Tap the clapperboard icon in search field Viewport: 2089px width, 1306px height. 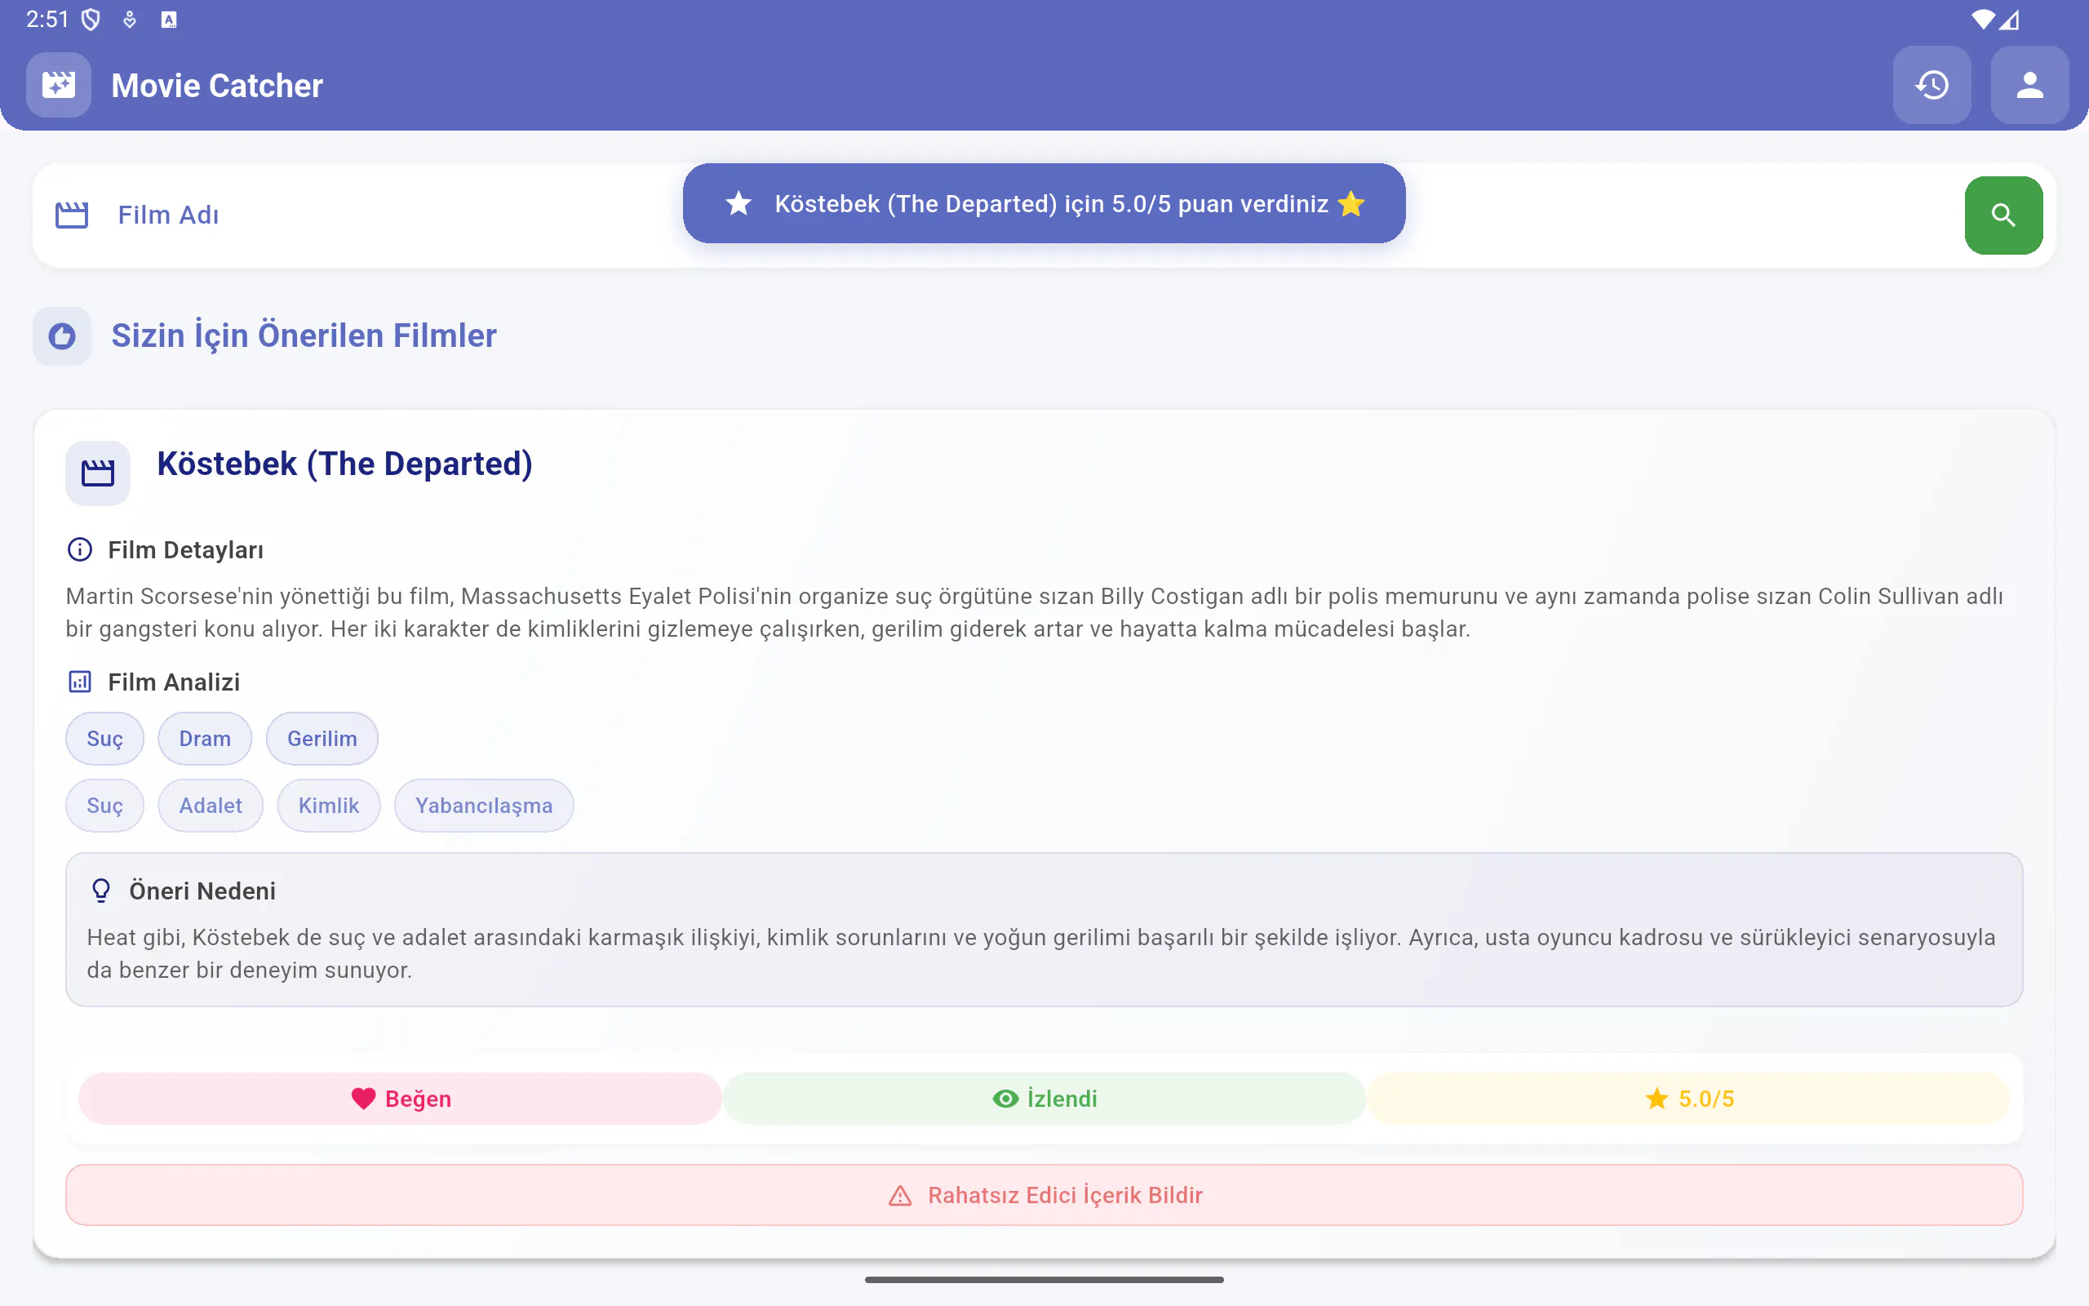click(72, 215)
